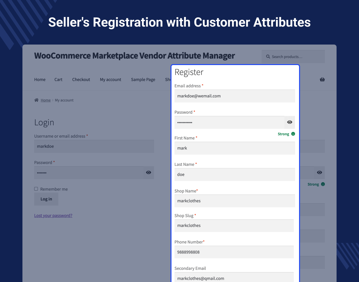The height and width of the screenshot is (282, 359).
Task: Open the Checkout page from menu
Action: click(x=81, y=79)
